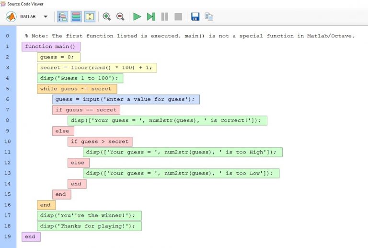Save the source code with floppy icon
This screenshot has height=248, width=368.
point(195,17)
